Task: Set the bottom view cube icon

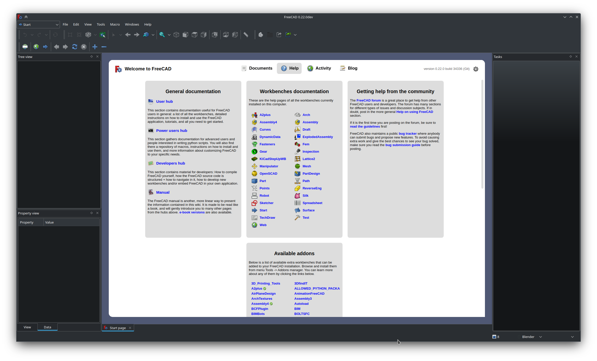Action: 226,35
